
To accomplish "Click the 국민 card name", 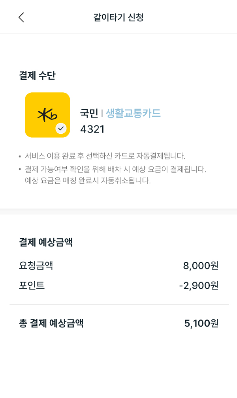I will (x=89, y=113).
